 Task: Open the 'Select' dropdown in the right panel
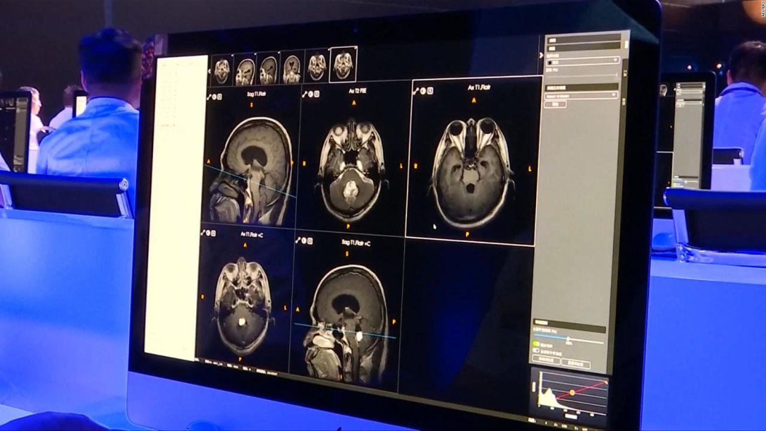click(x=581, y=95)
